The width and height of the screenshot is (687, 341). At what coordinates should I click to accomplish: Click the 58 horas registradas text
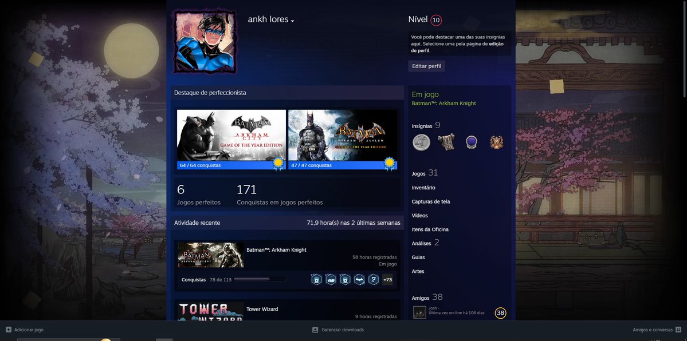coord(375,257)
